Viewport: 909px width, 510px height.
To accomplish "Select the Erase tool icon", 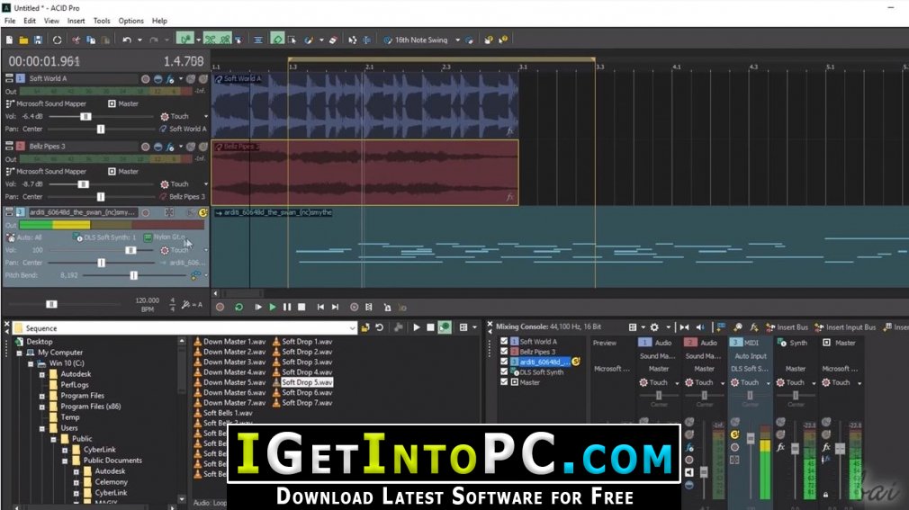I will [333, 40].
